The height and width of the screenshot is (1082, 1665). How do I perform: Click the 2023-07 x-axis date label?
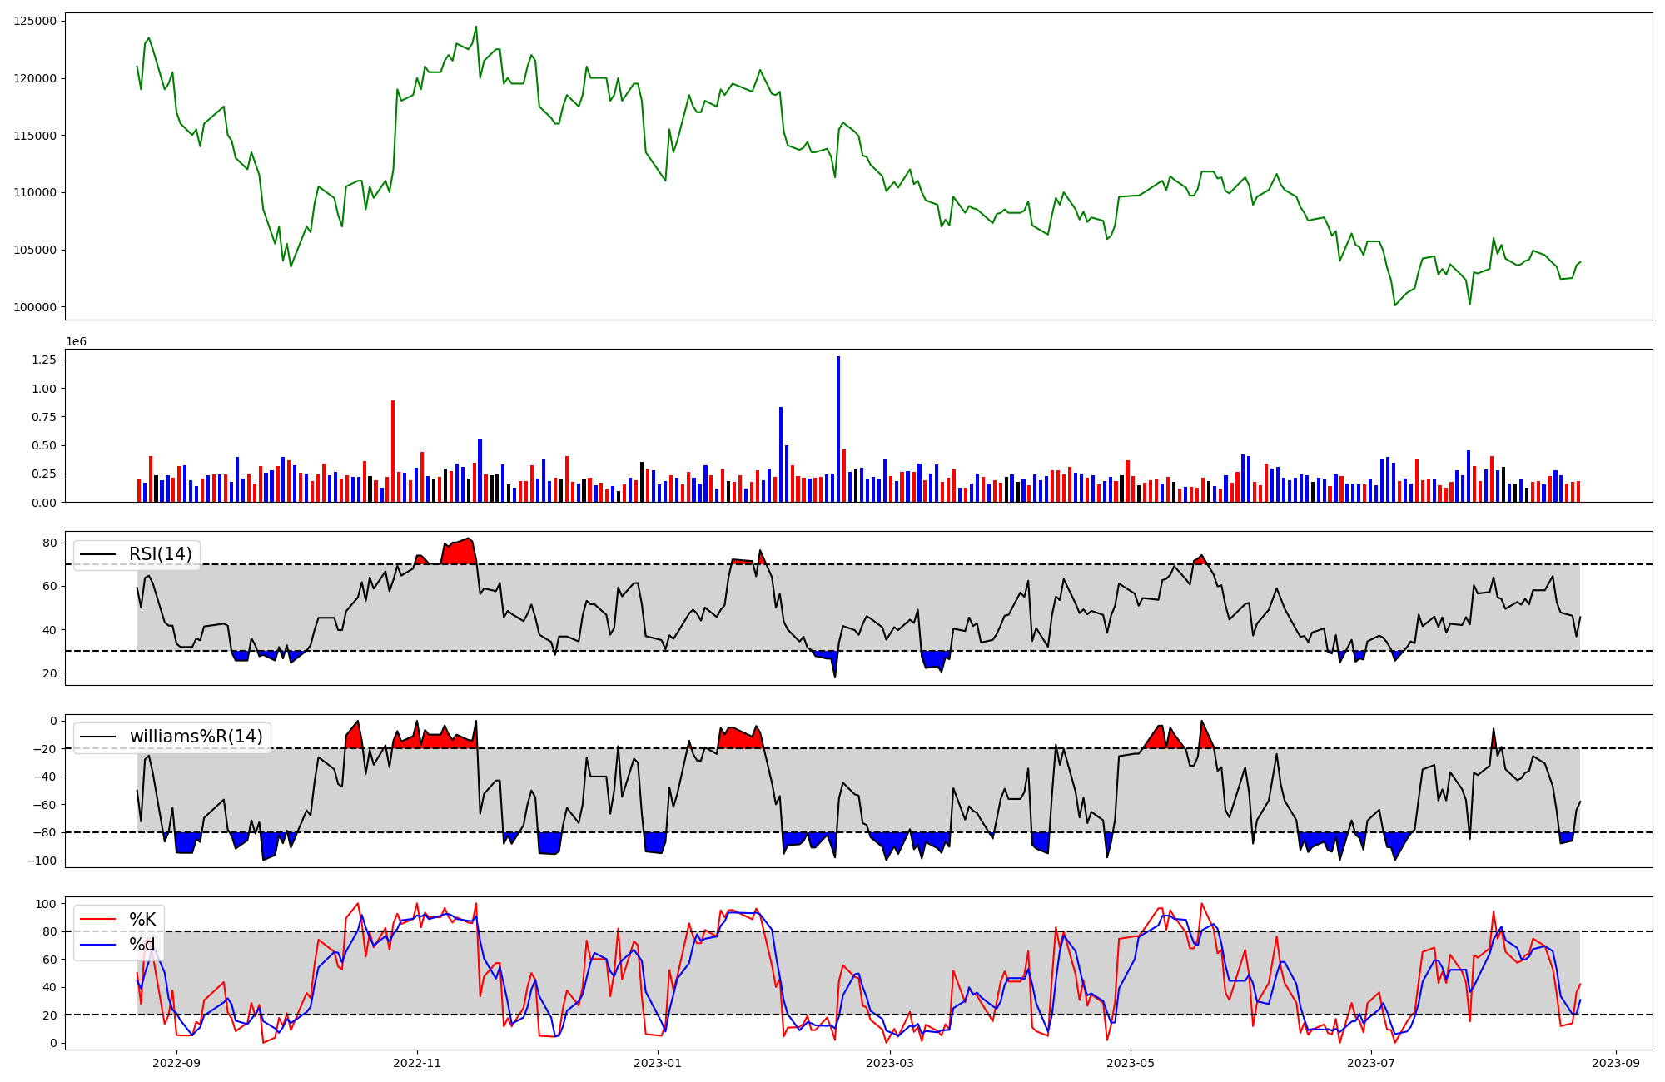tap(1371, 1063)
